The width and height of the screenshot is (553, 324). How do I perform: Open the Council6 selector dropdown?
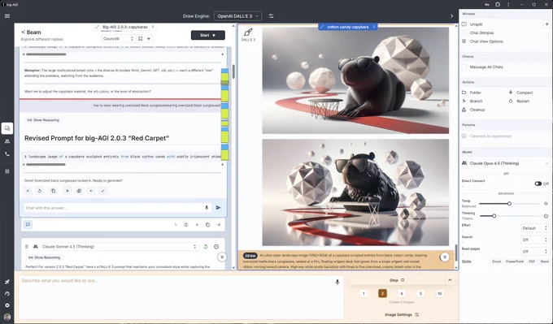(118, 39)
